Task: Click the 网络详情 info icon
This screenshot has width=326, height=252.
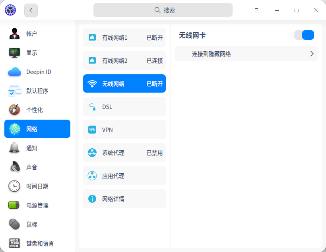Action: (x=92, y=199)
